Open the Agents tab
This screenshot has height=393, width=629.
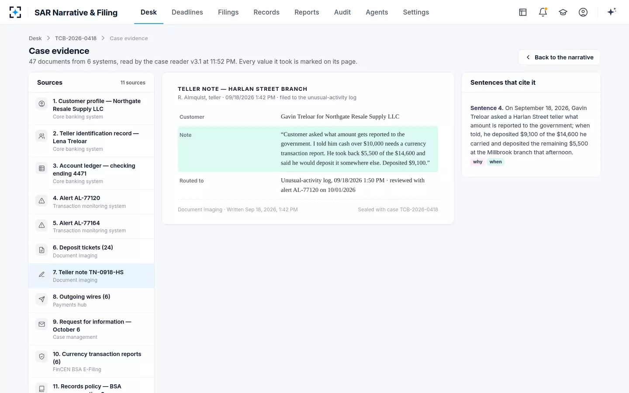[x=377, y=12]
